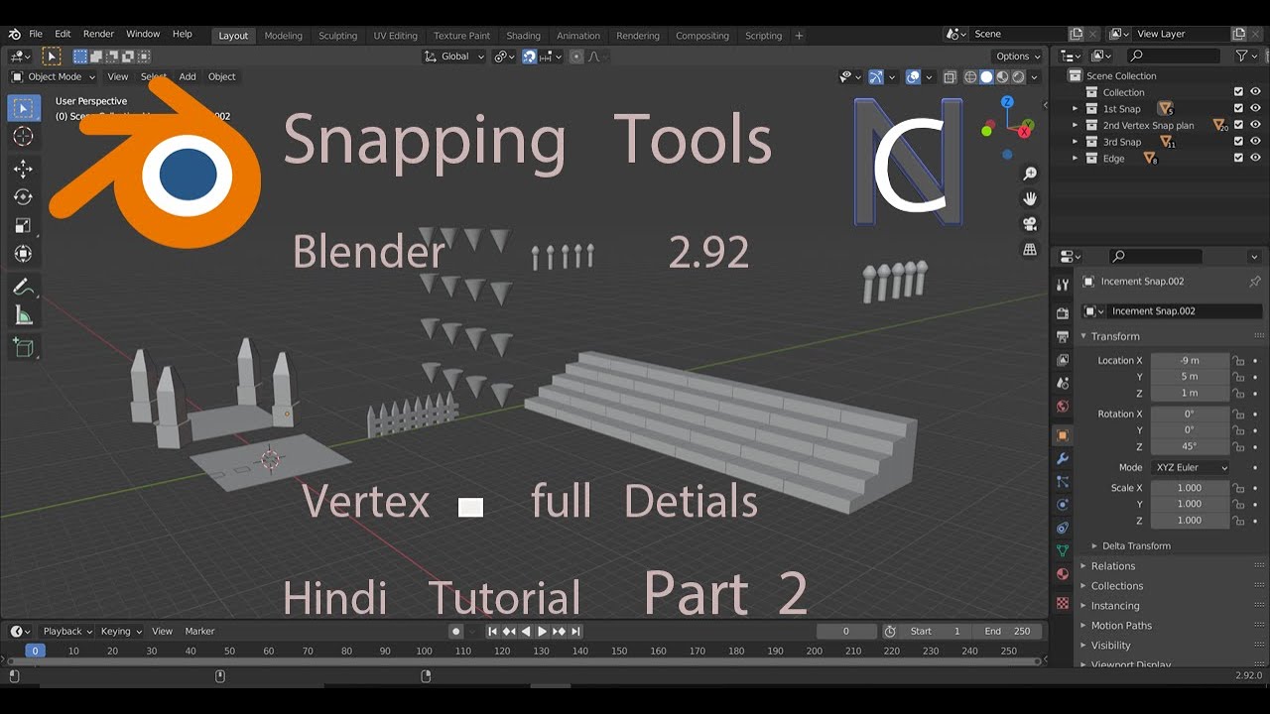
Task: Open the Output properties tab
Action: [1063, 337]
